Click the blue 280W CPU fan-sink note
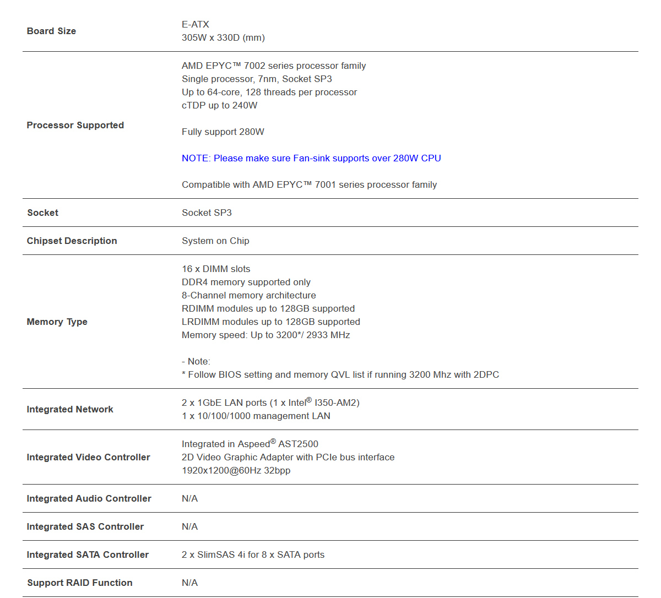This screenshot has width=661, height=598. [x=311, y=159]
